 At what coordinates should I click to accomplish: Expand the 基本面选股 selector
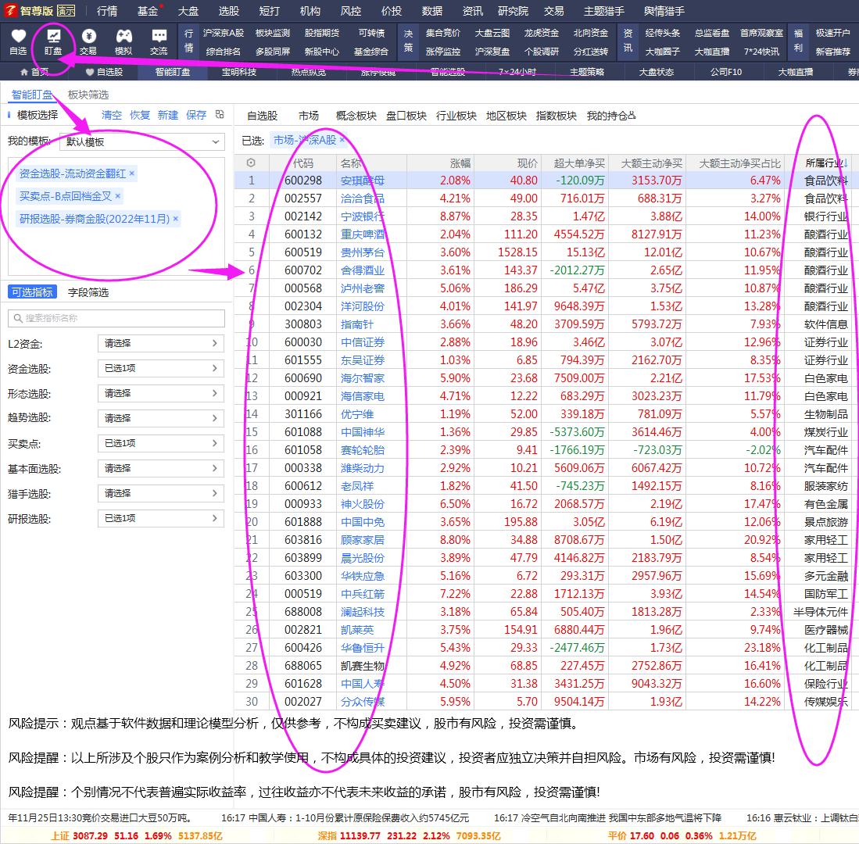160,468
